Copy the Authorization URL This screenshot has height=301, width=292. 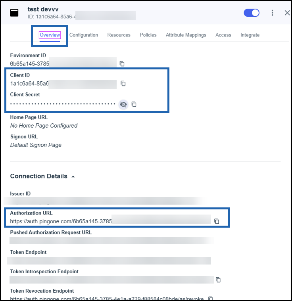point(217,221)
